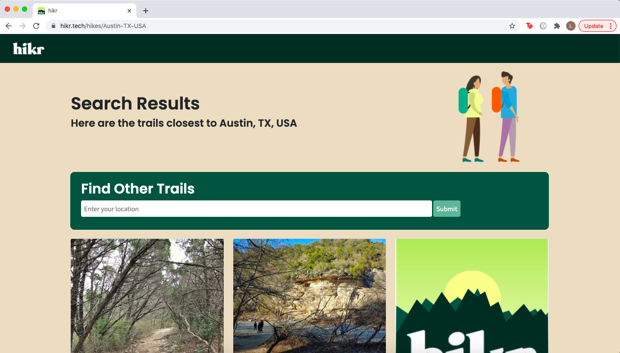
Task: Reload the hikr page
Action: (x=36, y=26)
